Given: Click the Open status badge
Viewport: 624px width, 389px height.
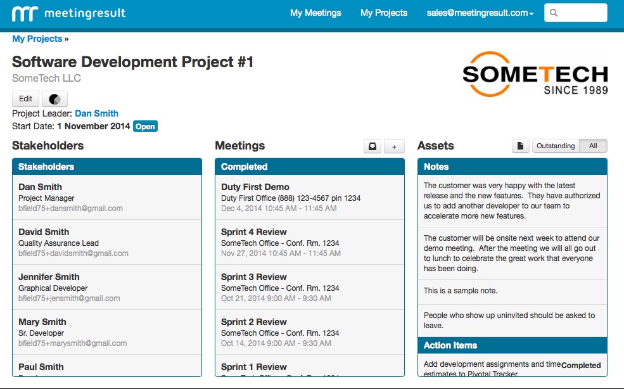Looking at the screenshot, I should pos(145,126).
